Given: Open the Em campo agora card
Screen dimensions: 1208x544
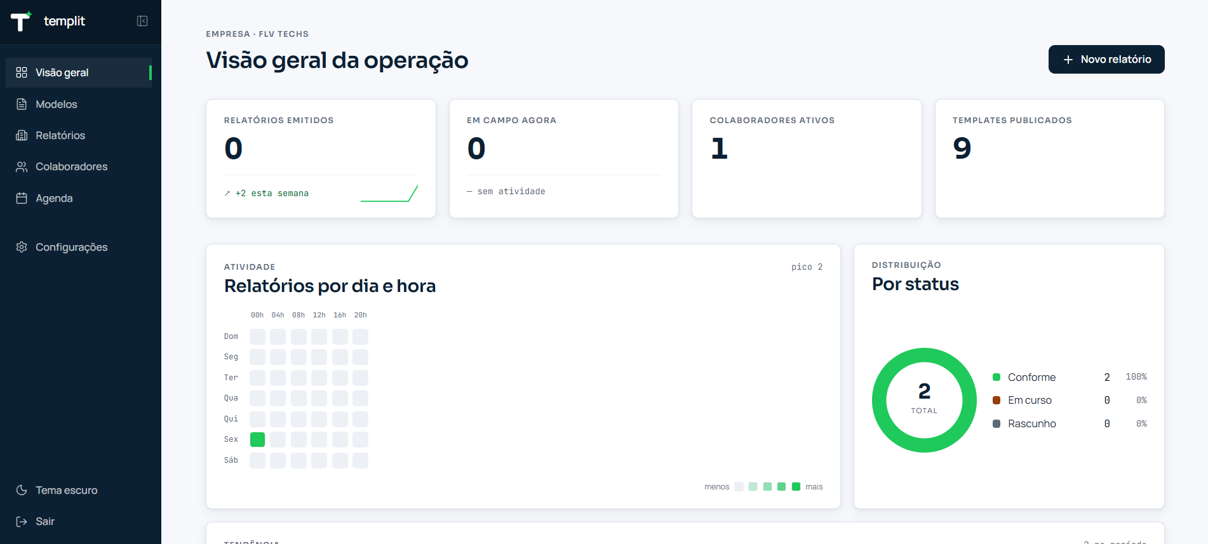Looking at the screenshot, I should coord(564,159).
